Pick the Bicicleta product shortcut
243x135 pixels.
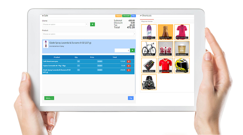tap(149, 49)
